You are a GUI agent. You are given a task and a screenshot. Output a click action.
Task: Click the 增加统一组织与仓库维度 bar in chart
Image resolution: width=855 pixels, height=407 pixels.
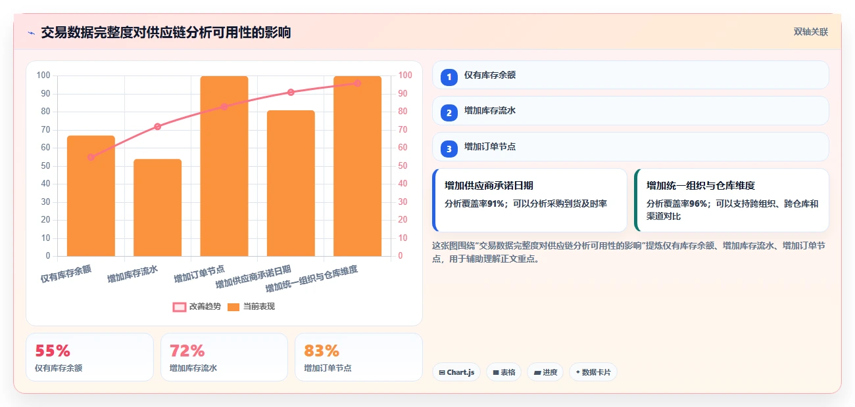coord(357,166)
